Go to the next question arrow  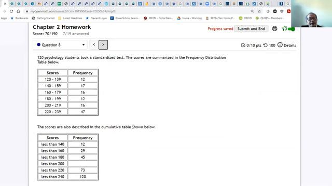pos(103,45)
